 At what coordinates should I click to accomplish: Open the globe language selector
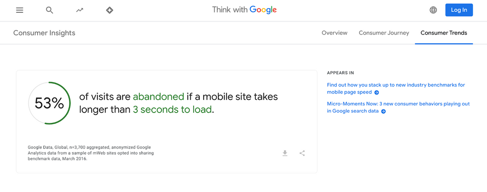(x=433, y=10)
